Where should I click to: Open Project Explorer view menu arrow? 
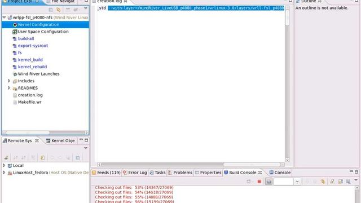click(86, 8)
